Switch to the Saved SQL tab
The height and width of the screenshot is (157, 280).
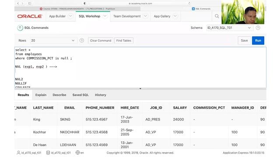point(80,95)
